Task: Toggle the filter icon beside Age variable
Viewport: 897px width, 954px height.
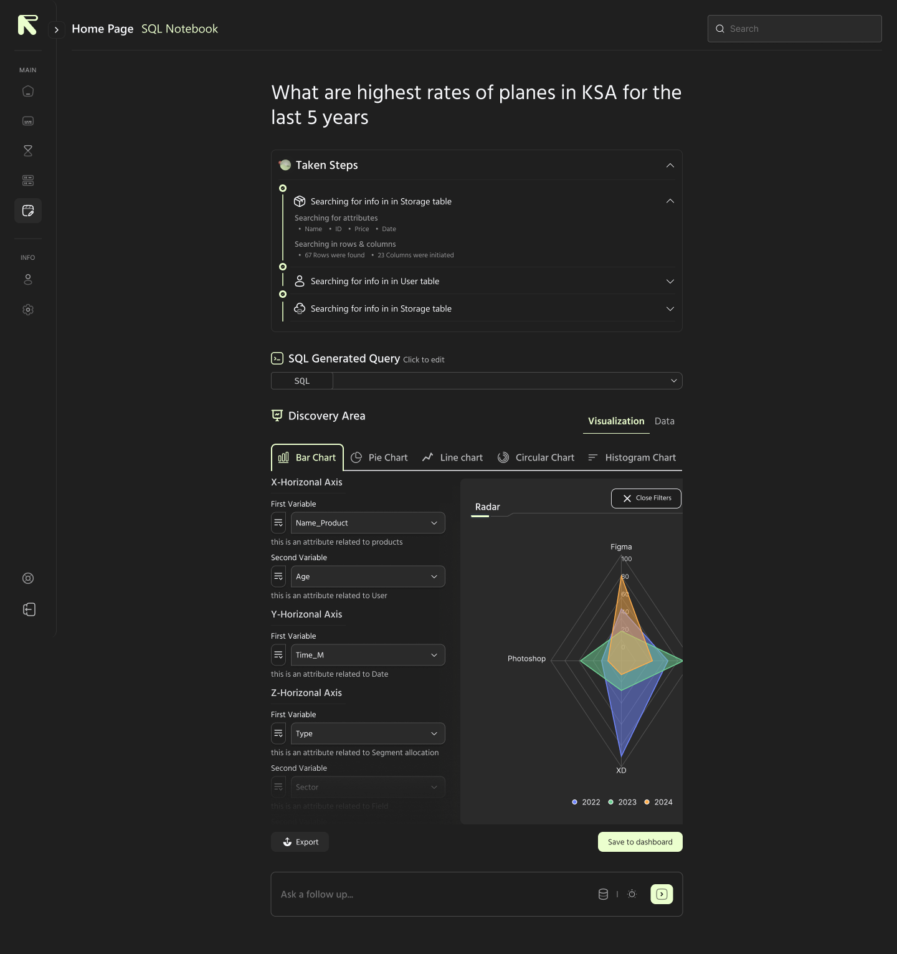Action: [278, 576]
